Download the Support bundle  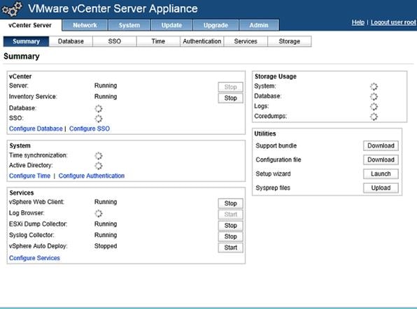381,145
